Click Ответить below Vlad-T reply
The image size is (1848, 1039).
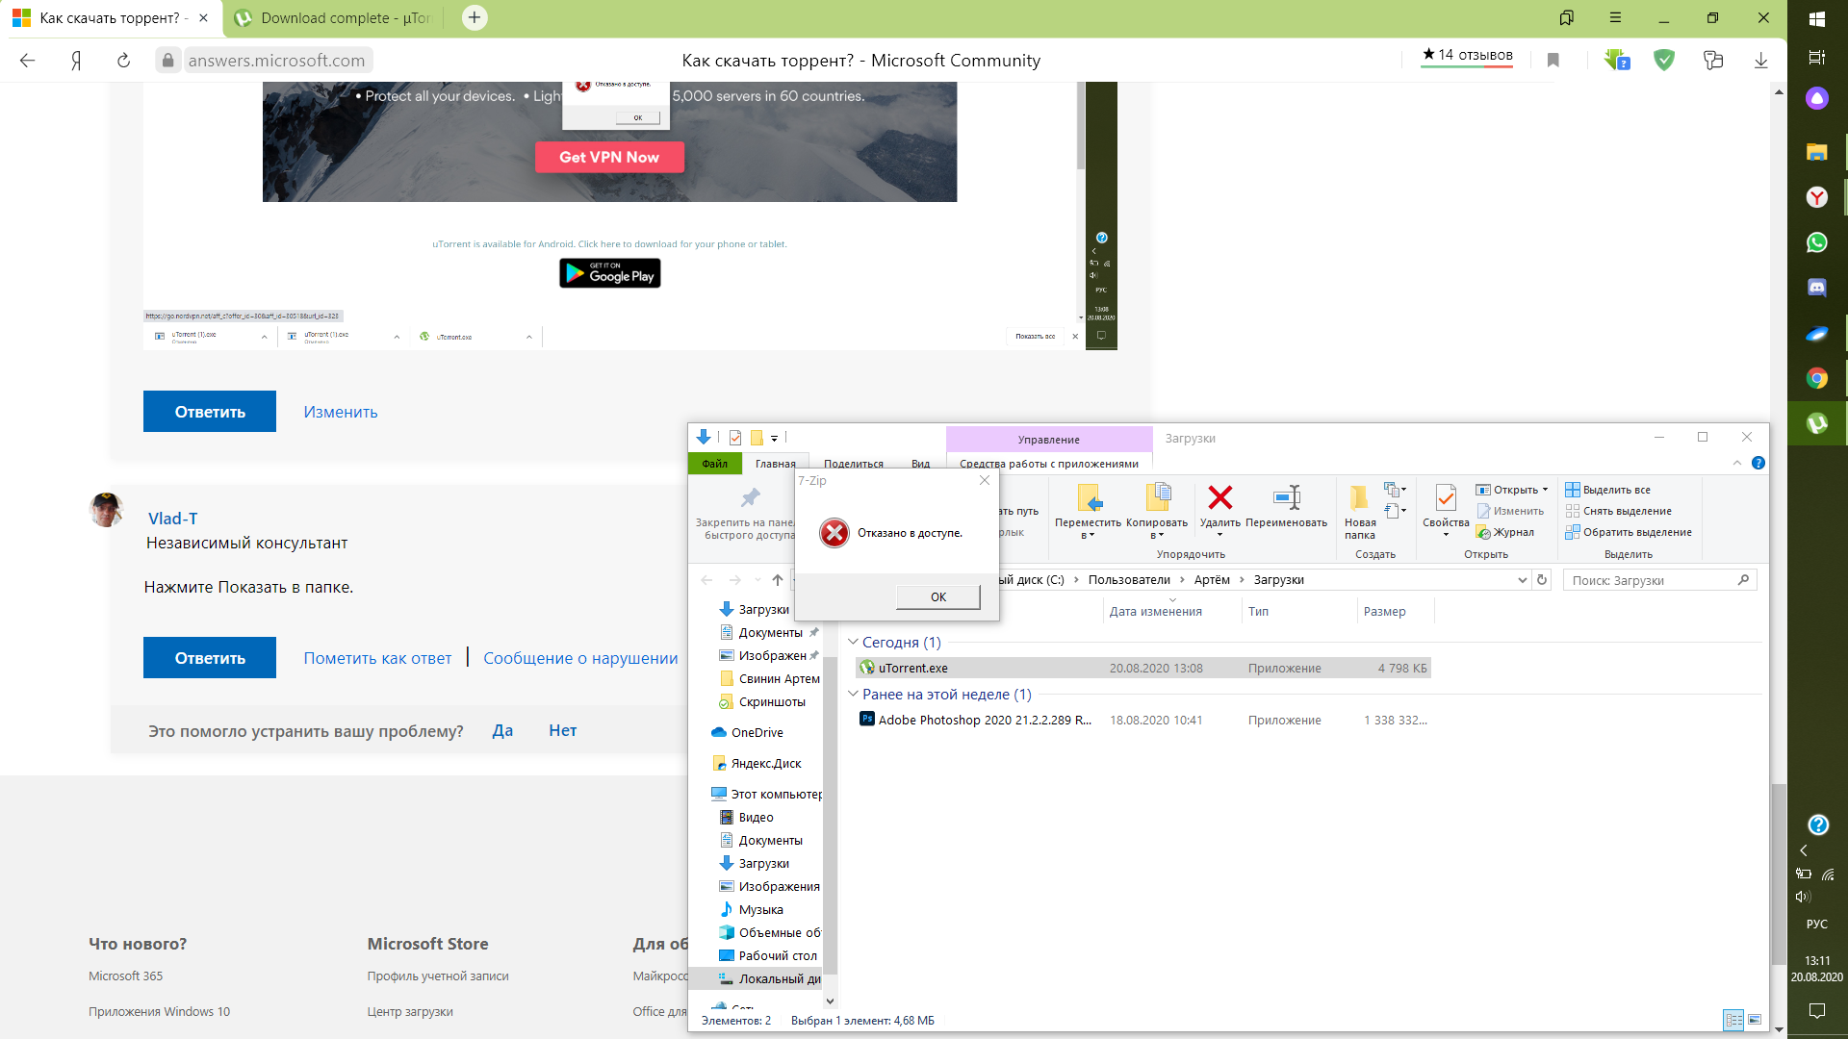[x=210, y=658]
